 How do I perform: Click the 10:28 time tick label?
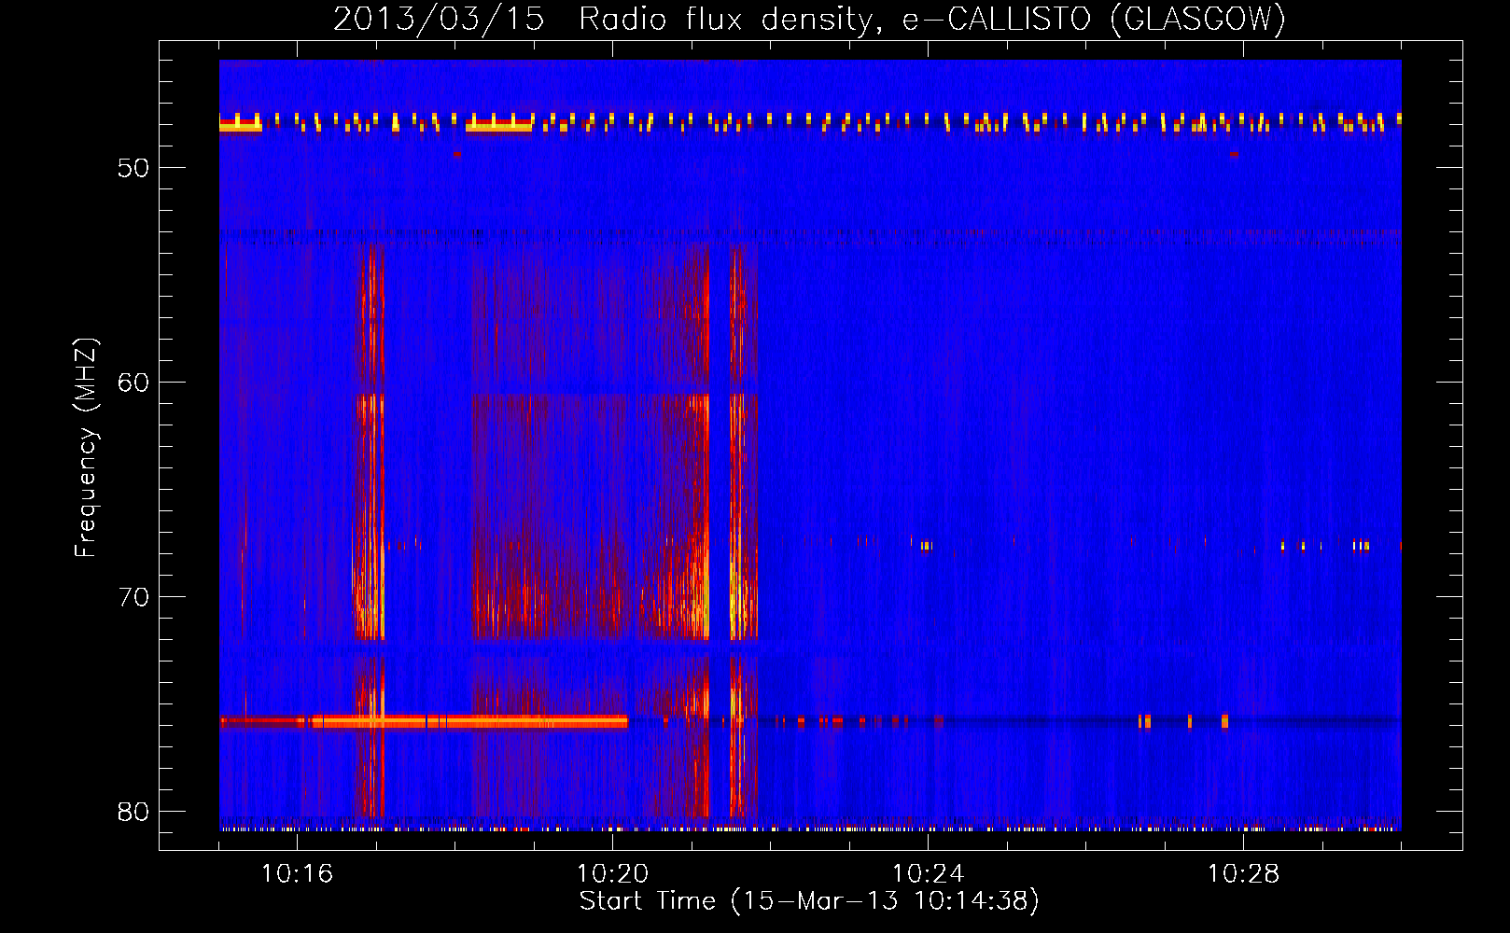click(x=1243, y=874)
